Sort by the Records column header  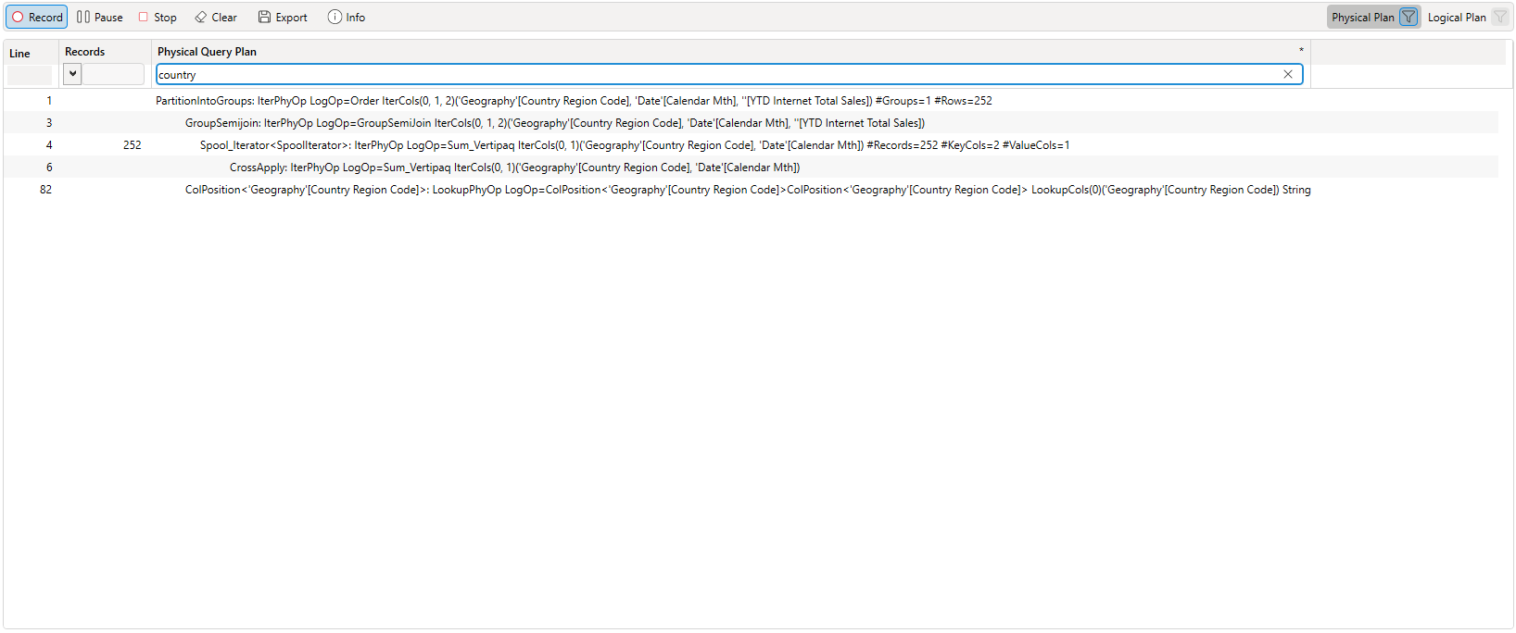[85, 52]
